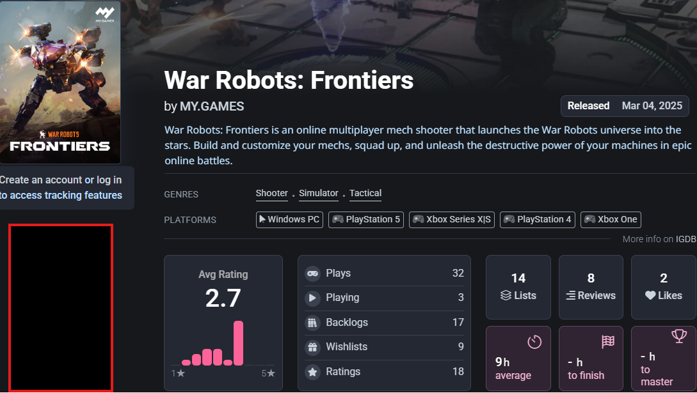Click the Backlogs books icon
This screenshot has height=393, width=697.
[x=312, y=323]
